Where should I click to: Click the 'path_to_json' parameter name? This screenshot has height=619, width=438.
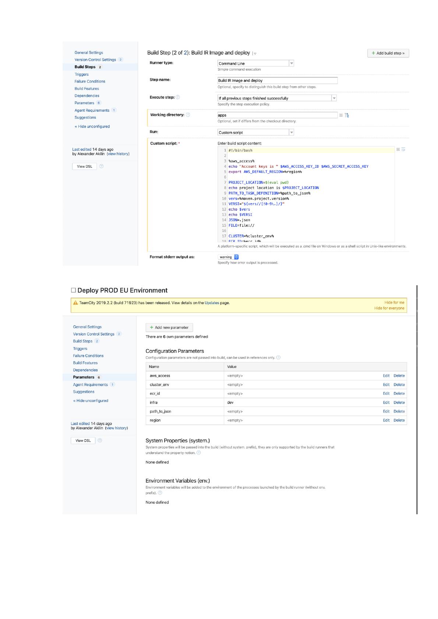(x=160, y=411)
